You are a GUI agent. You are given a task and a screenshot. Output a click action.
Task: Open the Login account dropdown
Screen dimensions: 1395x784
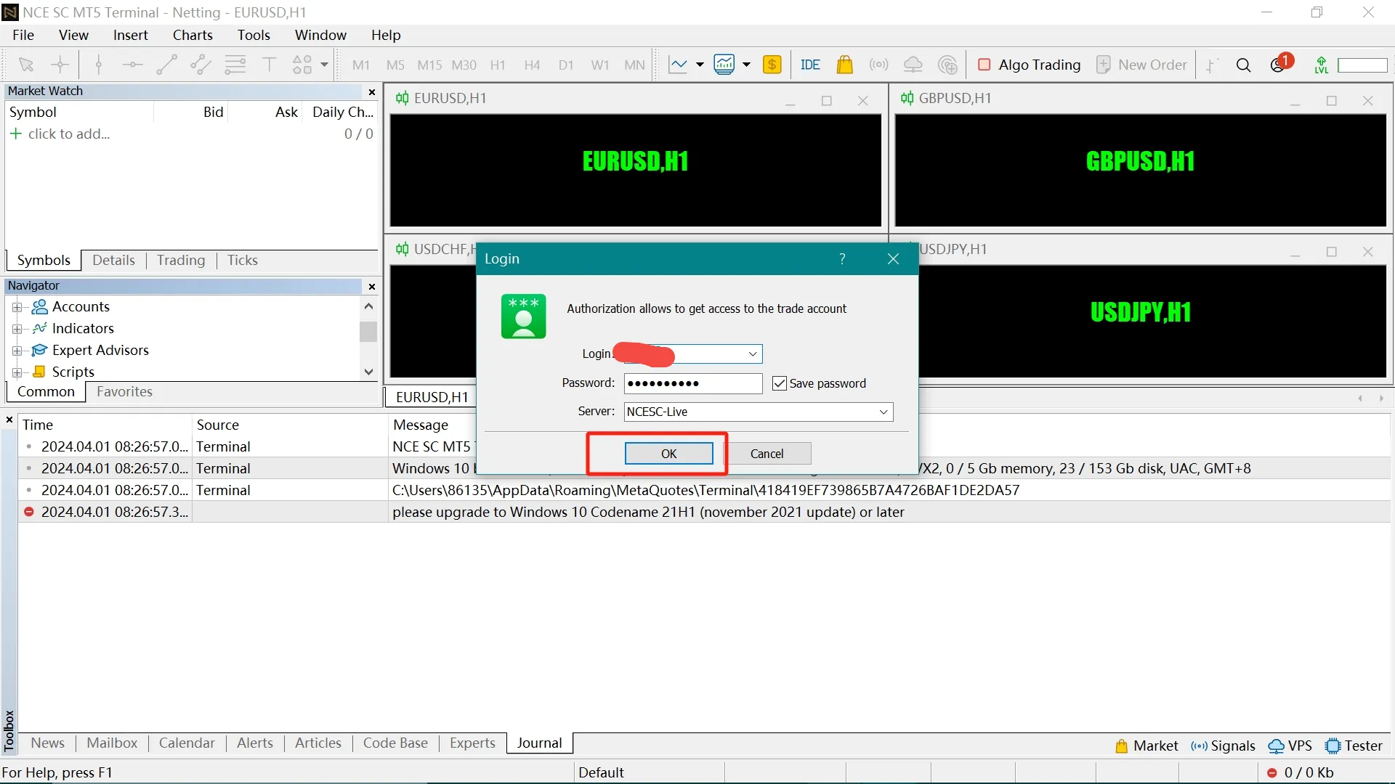pyautogui.click(x=753, y=354)
